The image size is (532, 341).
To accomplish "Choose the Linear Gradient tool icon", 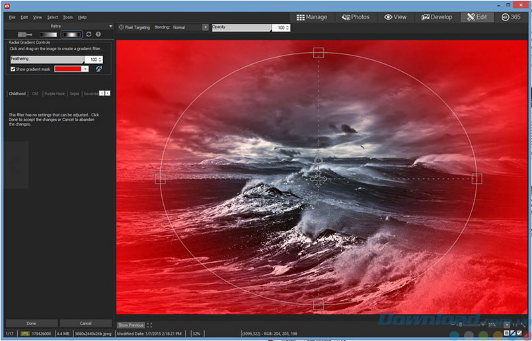I will (47, 34).
